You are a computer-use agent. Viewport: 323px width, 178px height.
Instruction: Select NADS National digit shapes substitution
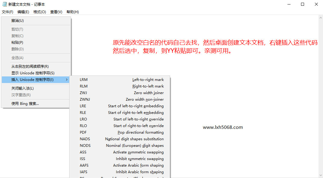(x=120, y=139)
